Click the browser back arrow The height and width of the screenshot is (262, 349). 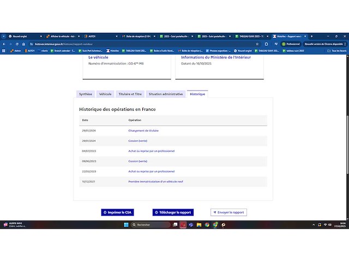pyautogui.click(x=4, y=44)
